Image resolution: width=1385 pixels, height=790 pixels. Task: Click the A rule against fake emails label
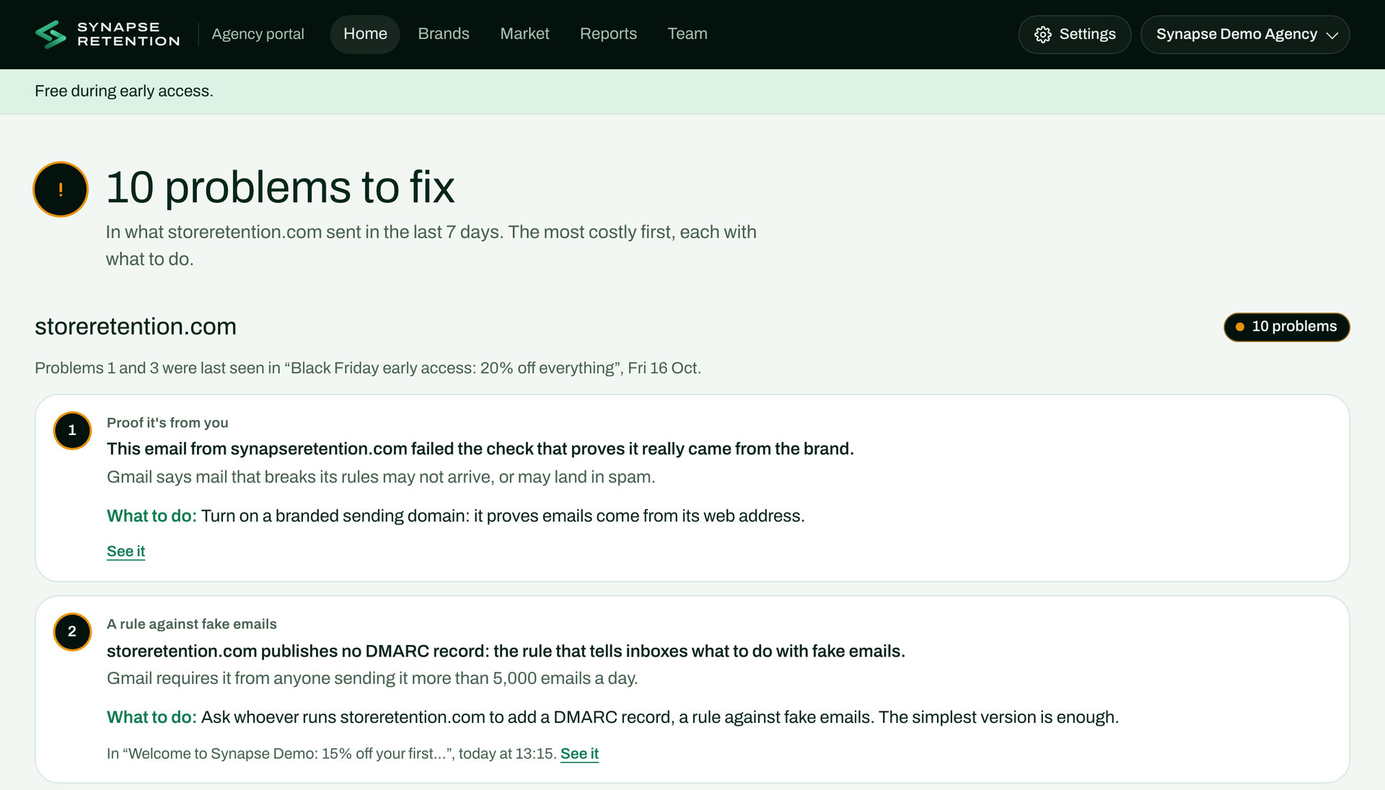click(x=192, y=624)
